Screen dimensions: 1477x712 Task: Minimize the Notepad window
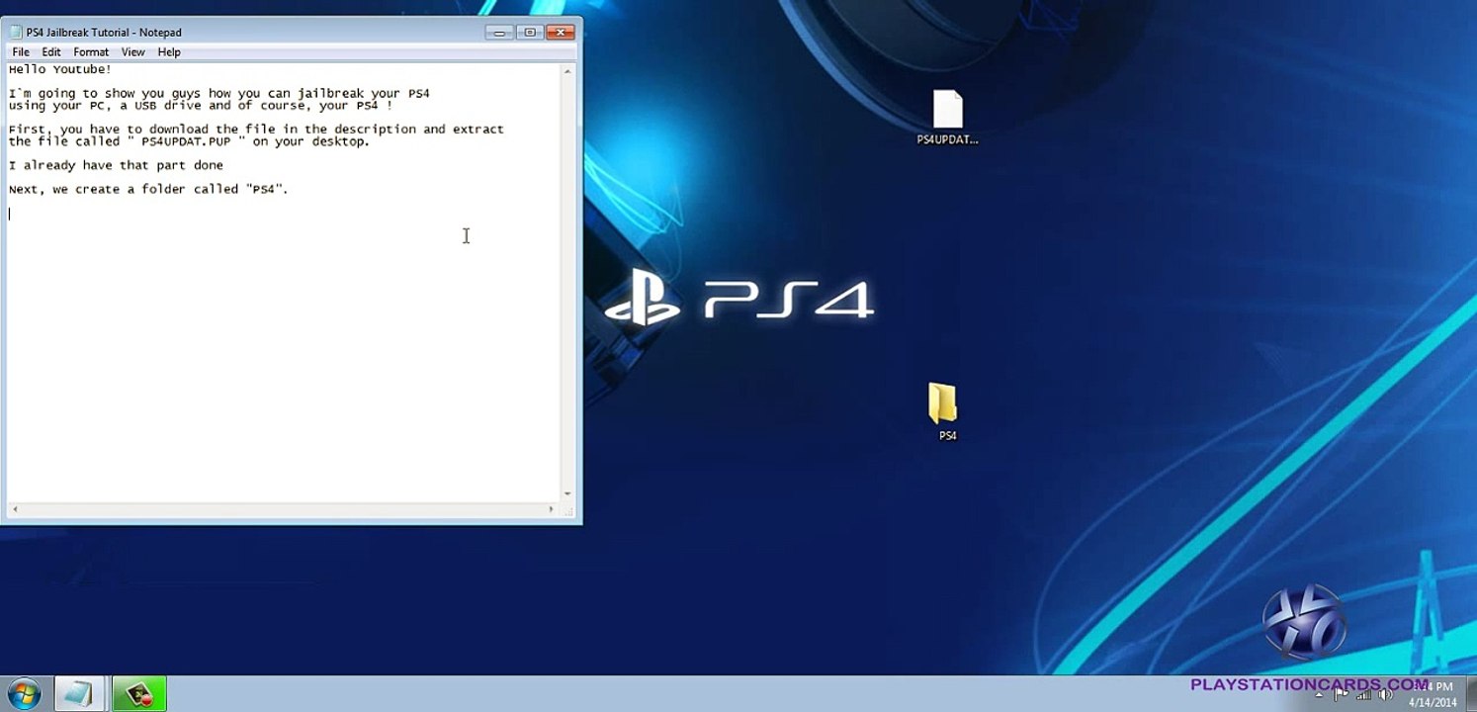tap(499, 32)
